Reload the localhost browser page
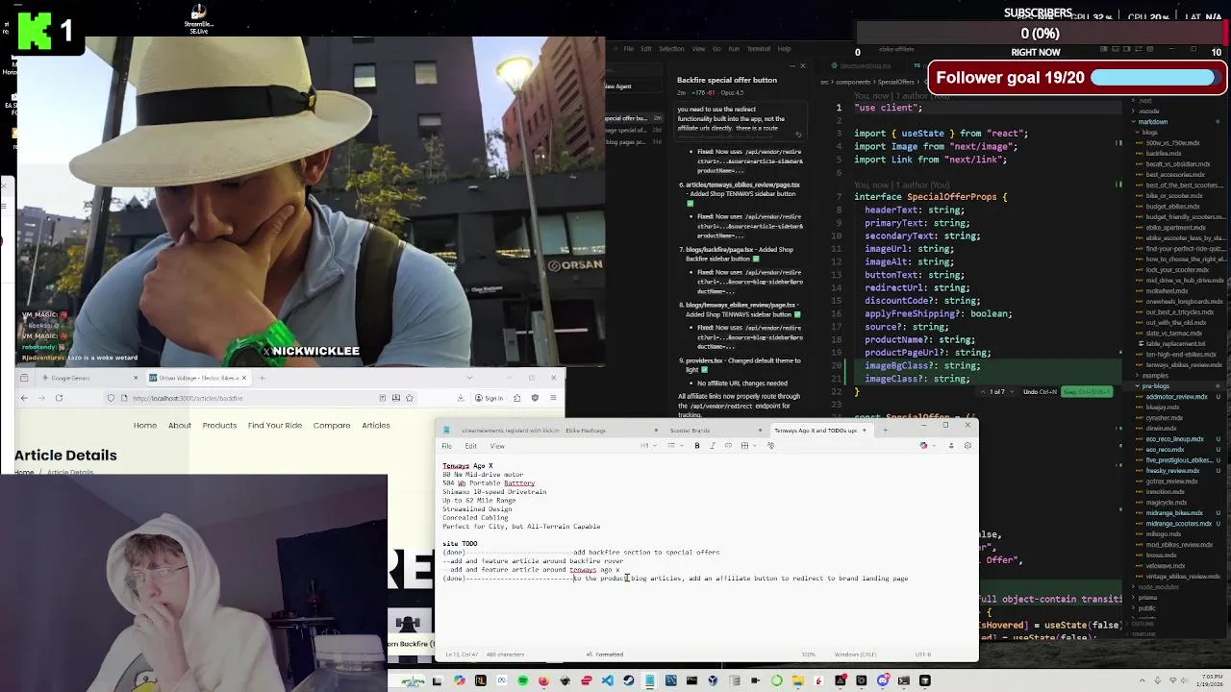This screenshot has width=1231, height=692. [x=59, y=398]
